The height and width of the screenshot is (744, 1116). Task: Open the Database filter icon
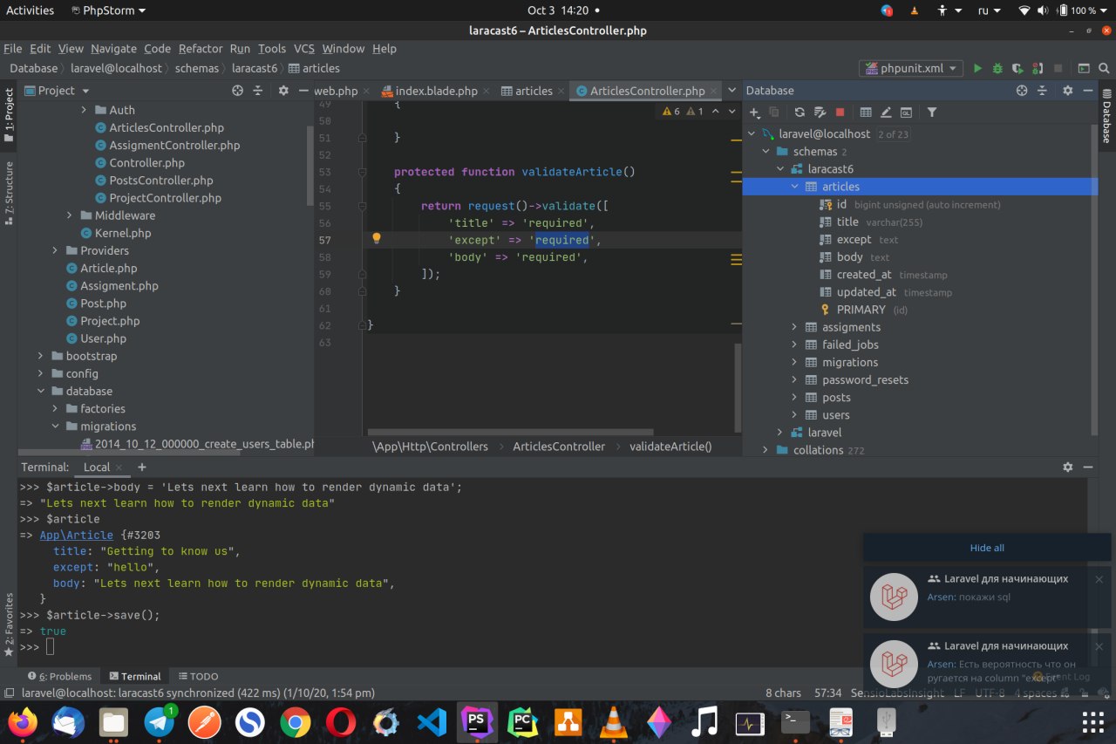pos(932,113)
